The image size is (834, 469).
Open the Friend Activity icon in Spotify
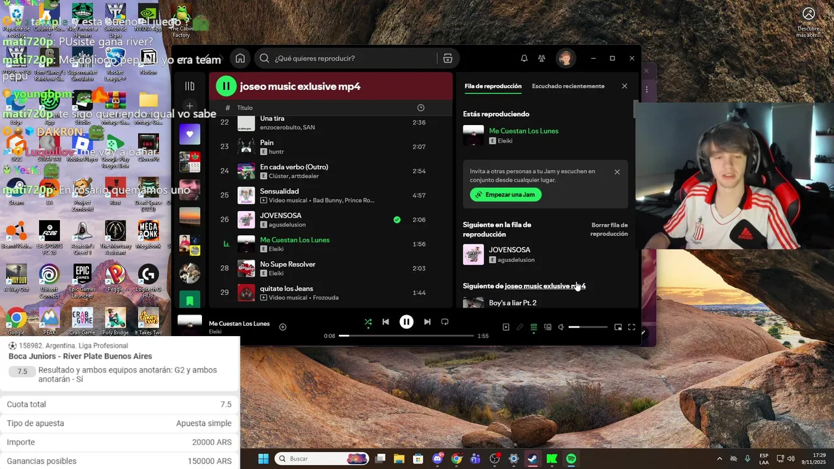pyautogui.click(x=541, y=58)
